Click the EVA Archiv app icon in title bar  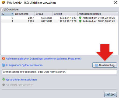pyautogui.click(x=3, y=2)
